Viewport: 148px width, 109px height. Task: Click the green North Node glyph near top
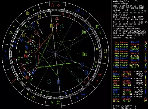pyautogui.click(x=62, y=26)
